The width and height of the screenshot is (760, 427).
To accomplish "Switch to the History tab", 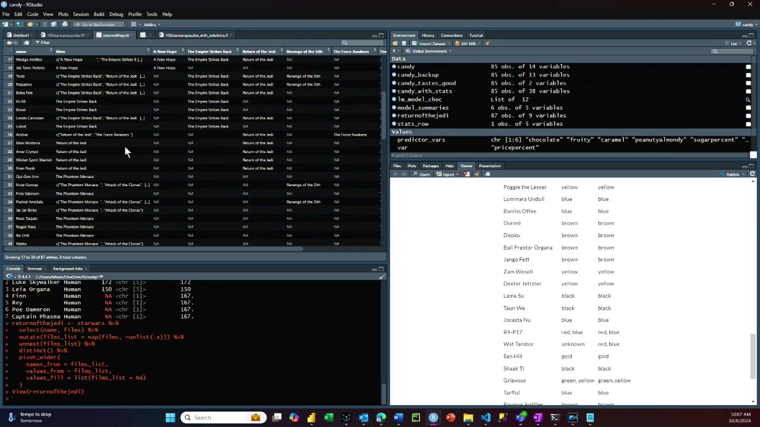I will point(428,35).
